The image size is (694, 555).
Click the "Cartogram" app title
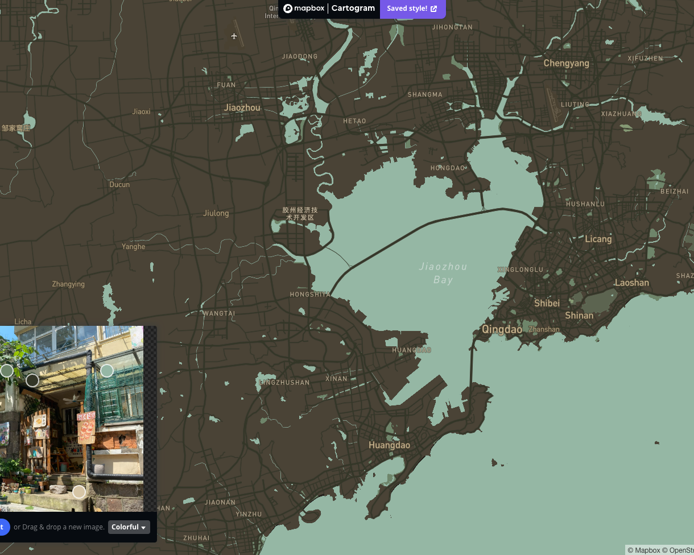353,9
